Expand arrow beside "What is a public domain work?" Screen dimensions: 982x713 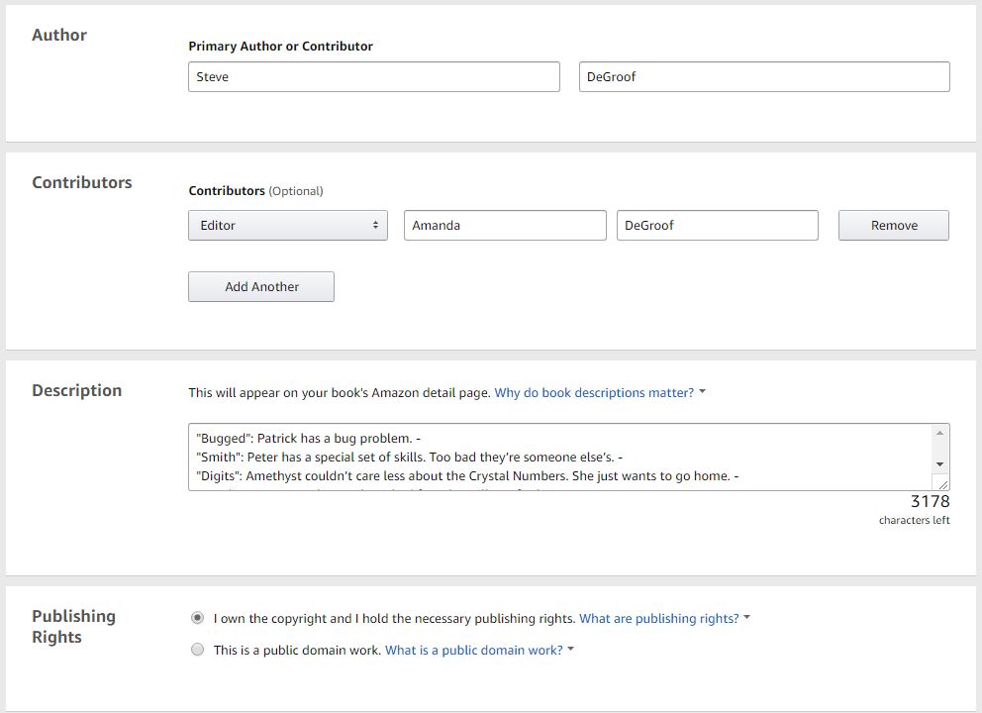(571, 650)
